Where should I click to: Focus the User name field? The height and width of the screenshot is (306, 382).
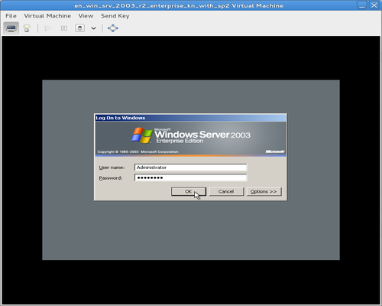pyautogui.click(x=190, y=168)
